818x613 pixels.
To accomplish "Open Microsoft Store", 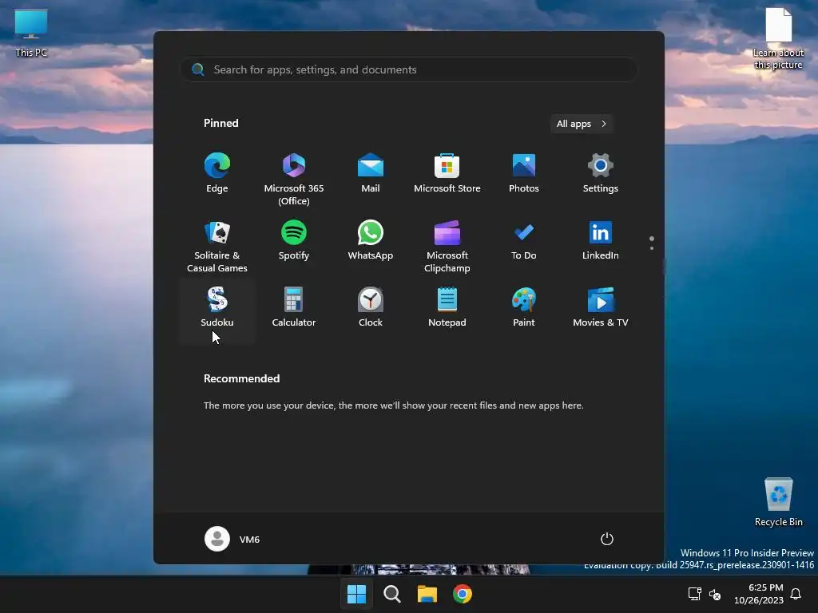I will [x=447, y=174].
